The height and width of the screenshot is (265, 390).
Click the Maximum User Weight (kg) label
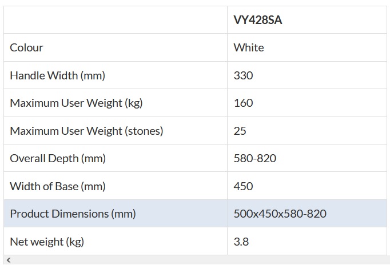click(x=76, y=103)
